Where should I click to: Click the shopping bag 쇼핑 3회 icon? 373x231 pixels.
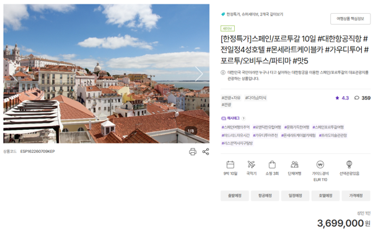coord(272,165)
